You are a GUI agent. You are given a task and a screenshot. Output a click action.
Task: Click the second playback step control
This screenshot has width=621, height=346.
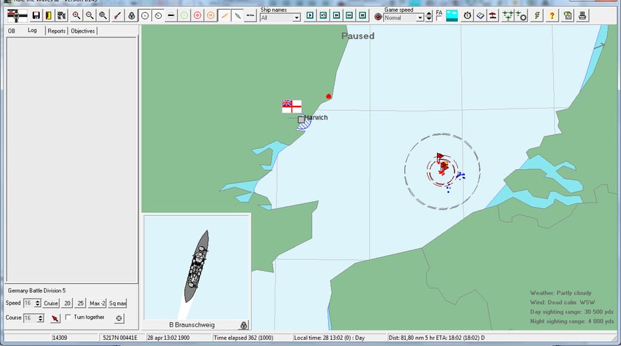point(323,15)
